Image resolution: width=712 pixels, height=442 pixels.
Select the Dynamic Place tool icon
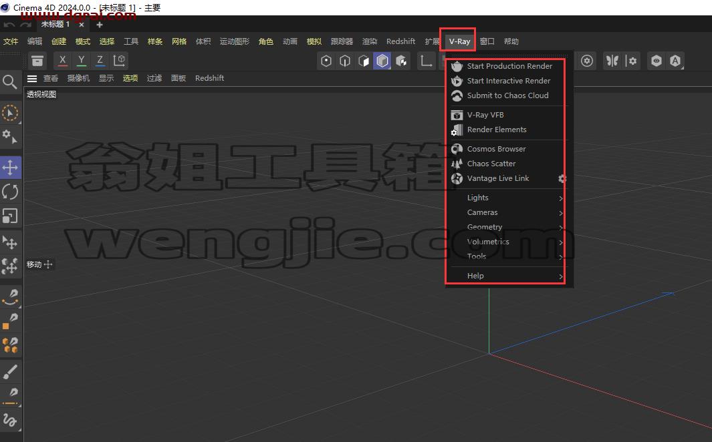10,266
